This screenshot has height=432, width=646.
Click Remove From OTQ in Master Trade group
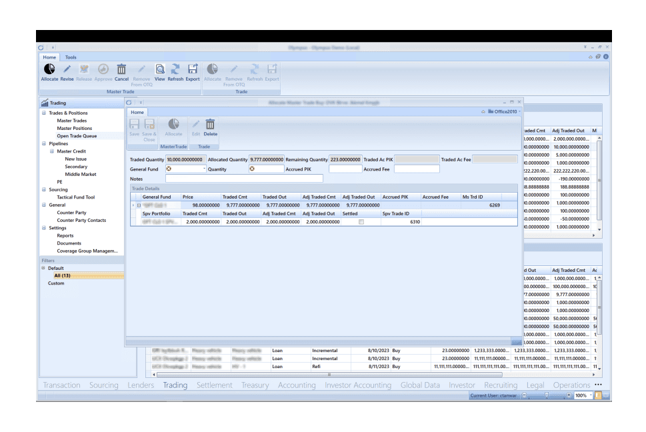[142, 74]
